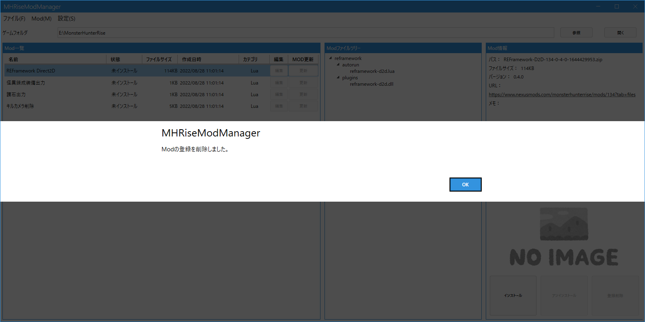This screenshot has width=645, height=322.
Task: Close the MHRiseModManager window
Action: pos(635,6)
